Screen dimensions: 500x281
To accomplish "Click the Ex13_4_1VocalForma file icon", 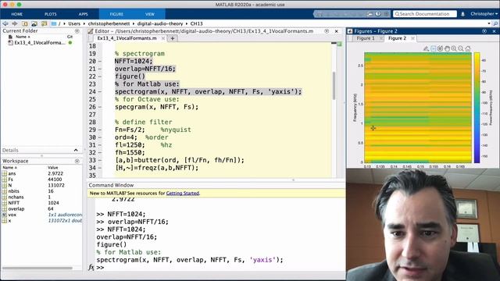I will click(10, 43).
